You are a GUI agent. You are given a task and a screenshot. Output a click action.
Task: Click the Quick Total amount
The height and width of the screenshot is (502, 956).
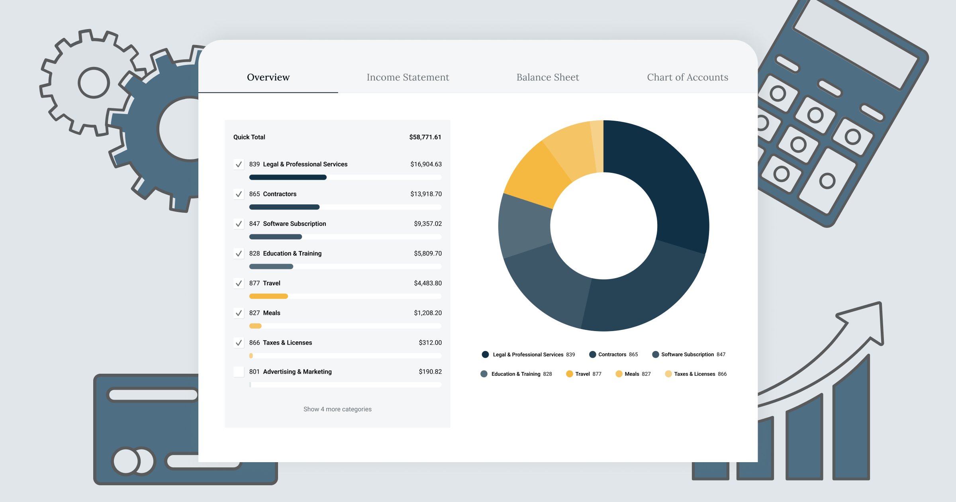tap(425, 137)
